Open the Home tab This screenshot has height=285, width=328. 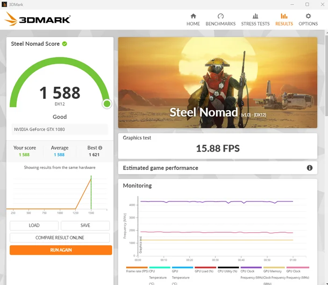pyautogui.click(x=193, y=20)
